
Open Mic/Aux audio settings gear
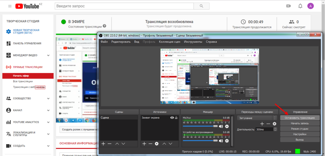click(x=227, y=126)
